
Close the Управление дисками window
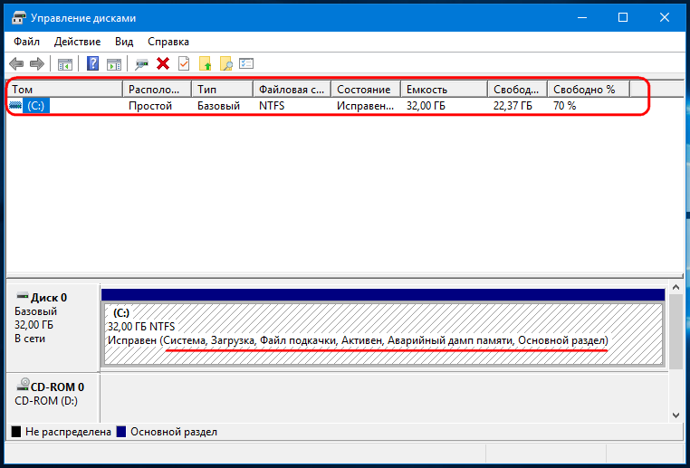[664, 18]
